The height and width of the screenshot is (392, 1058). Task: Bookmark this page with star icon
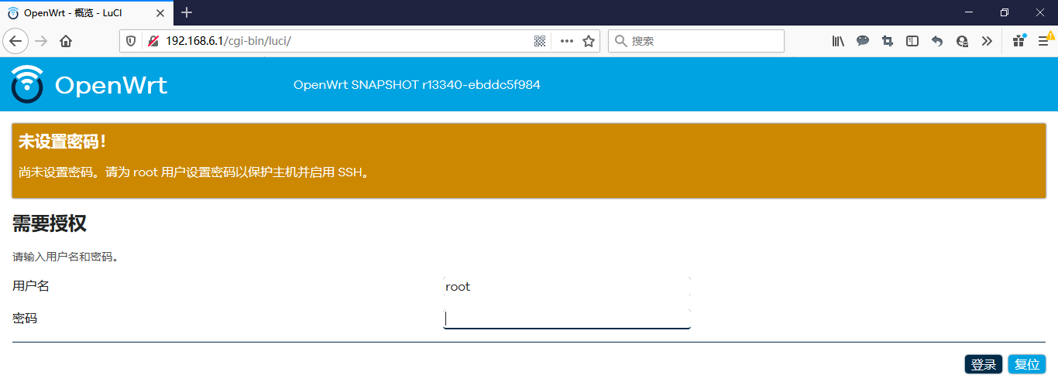click(x=589, y=41)
